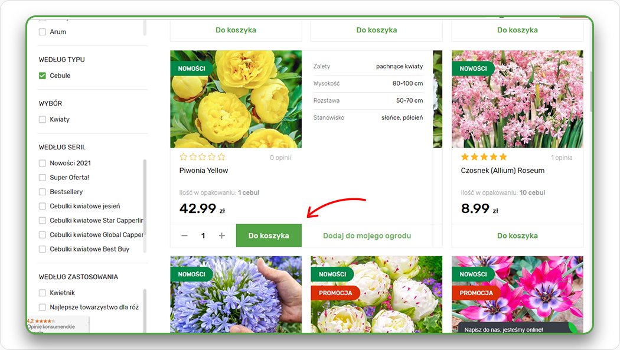
Task: Click the empty star rating for Piwonia Yellow
Action: 202,157
